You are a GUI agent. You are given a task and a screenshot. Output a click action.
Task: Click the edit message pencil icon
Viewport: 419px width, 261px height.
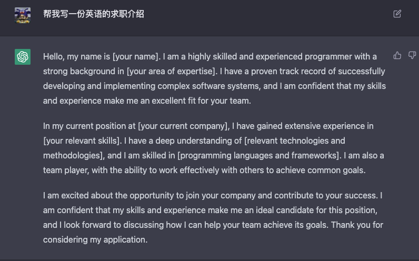(x=397, y=14)
